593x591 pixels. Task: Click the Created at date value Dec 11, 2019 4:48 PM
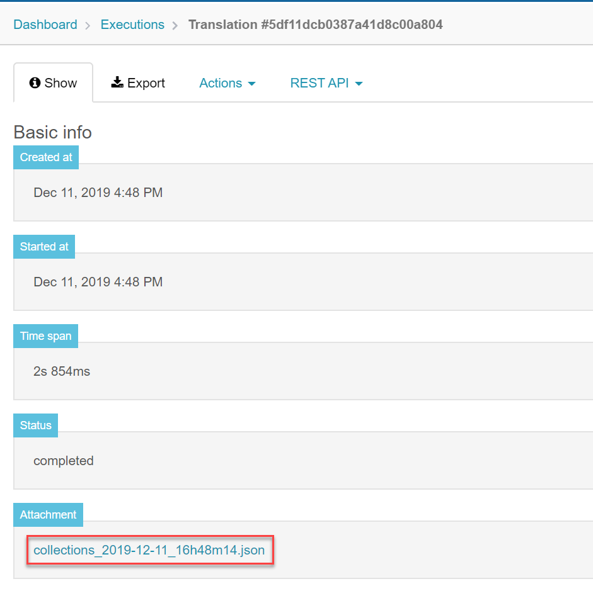[x=98, y=193]
